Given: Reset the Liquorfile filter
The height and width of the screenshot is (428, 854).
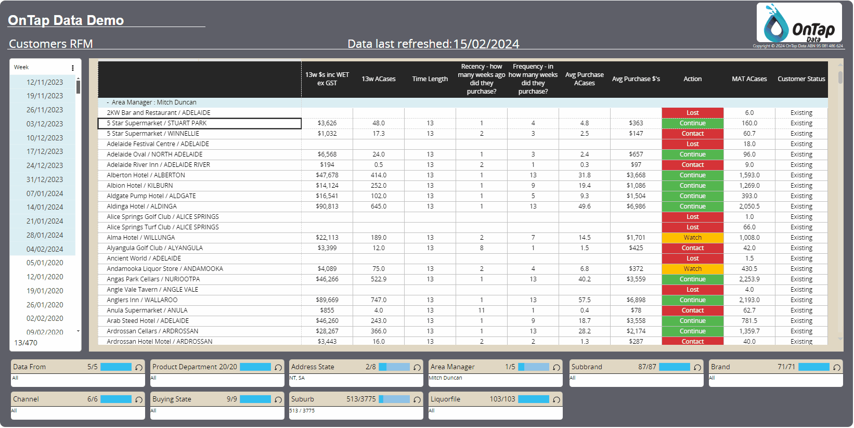Looking at the screenshot, I should [557, 400].
